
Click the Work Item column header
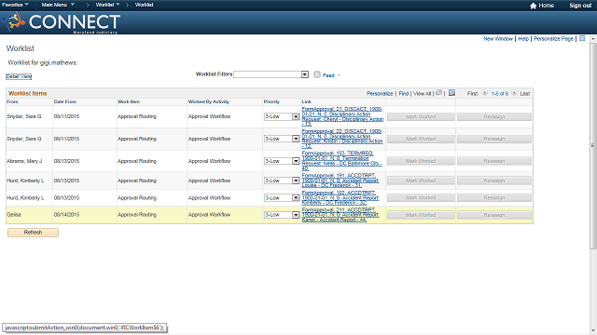129,101
